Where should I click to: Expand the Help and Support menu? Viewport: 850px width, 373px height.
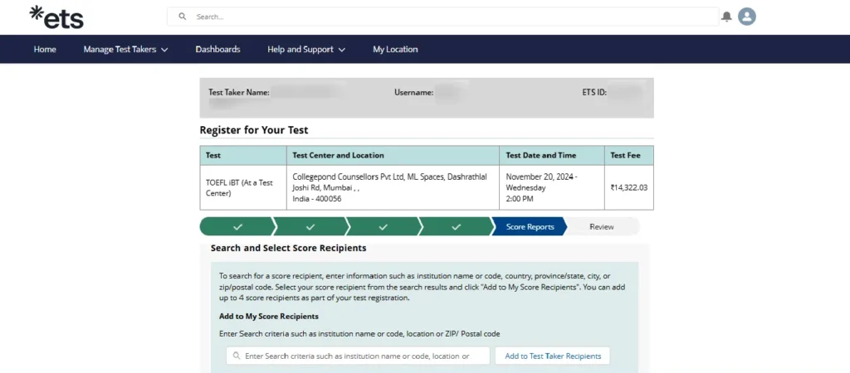tap(306, 49)
